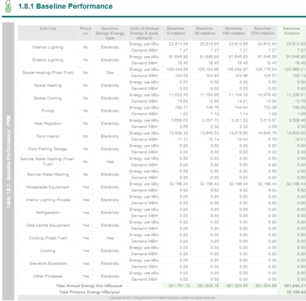Click the thermometer icon beside section title
306x301 pixels.
click(8, 7)
